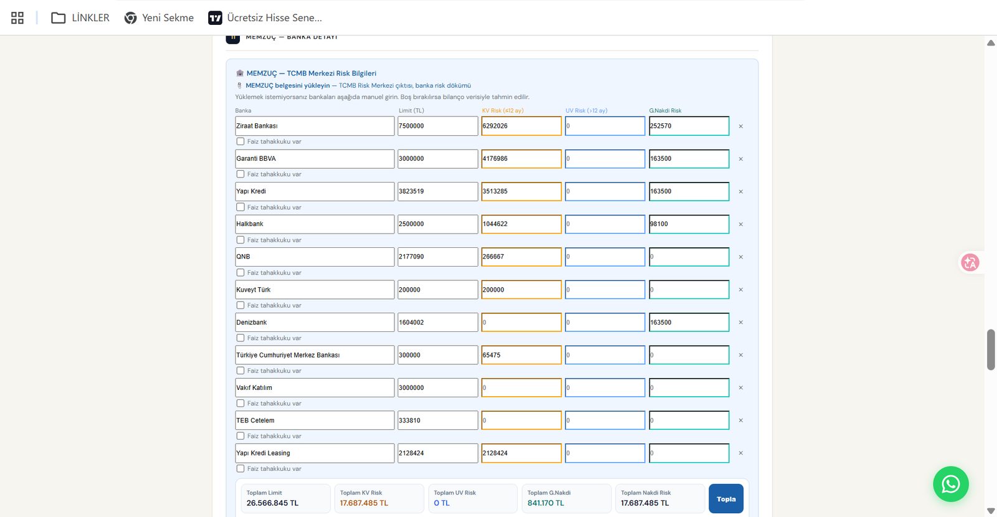Edit the Ziraat Bankası bank name field
This screenshot has height=517, width=997.
coord(315,126)
